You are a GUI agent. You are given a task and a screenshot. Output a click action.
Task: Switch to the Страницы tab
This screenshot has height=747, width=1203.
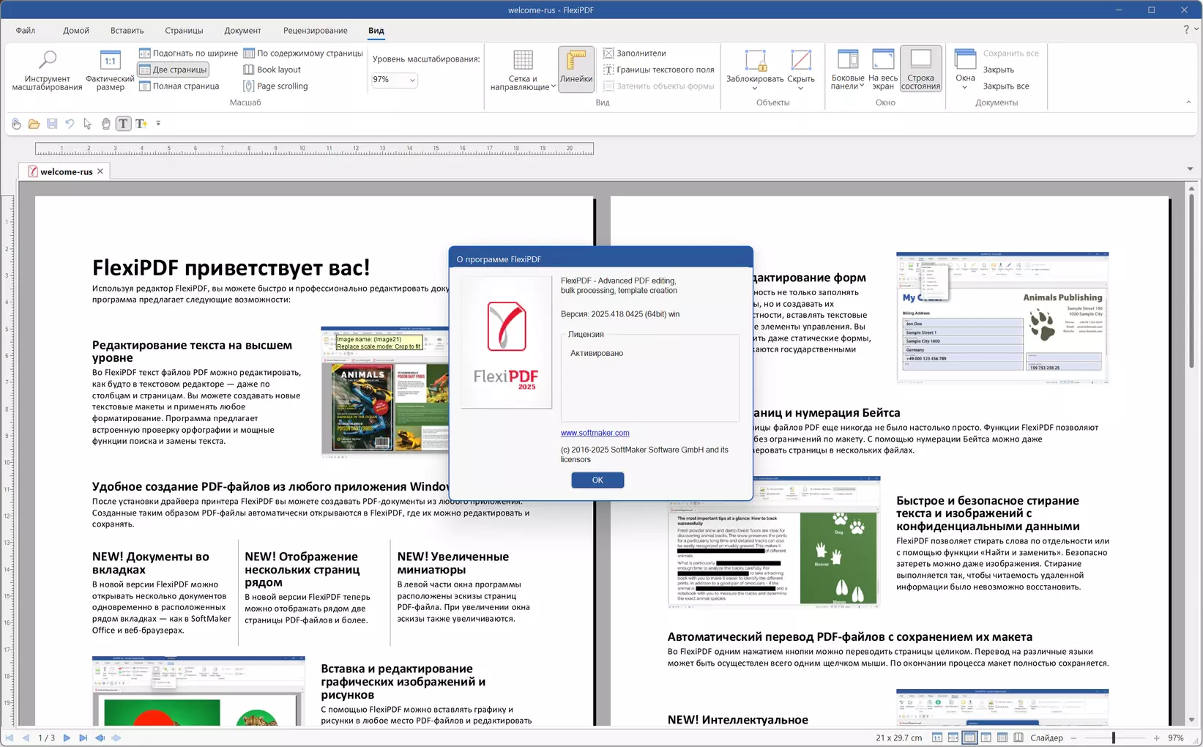(x=184, y=31)
